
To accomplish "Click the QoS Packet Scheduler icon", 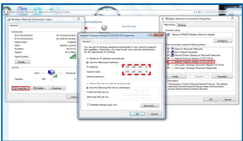I will tap(172, 52).
